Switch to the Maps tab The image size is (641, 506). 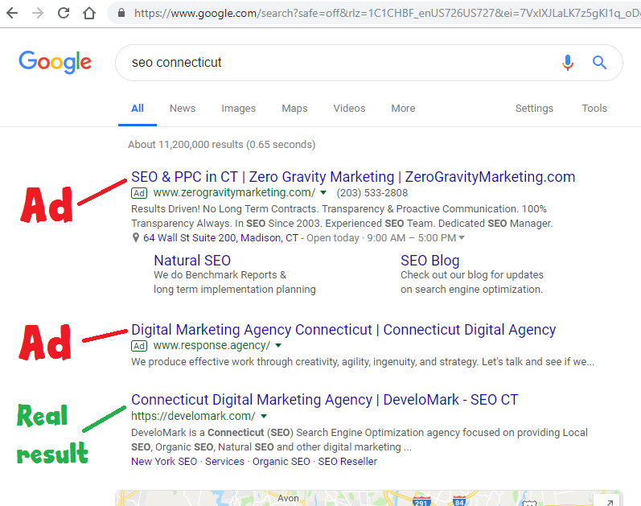click(294, 109)
